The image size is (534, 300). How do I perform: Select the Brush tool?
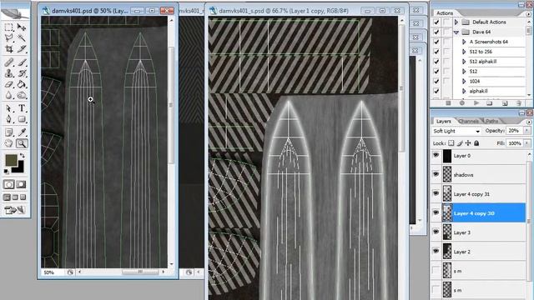click(x=22, y=62)
